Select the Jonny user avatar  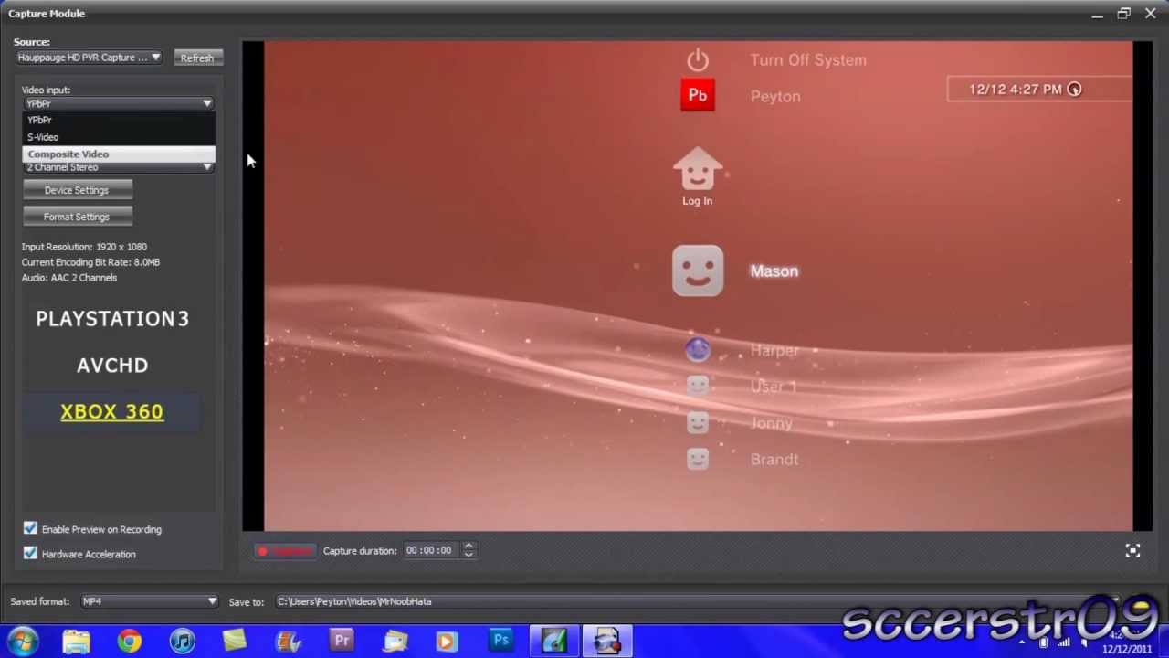698,422
